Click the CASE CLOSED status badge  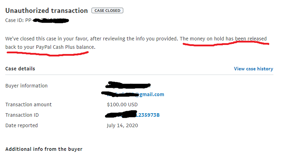[x=107, y=10]
